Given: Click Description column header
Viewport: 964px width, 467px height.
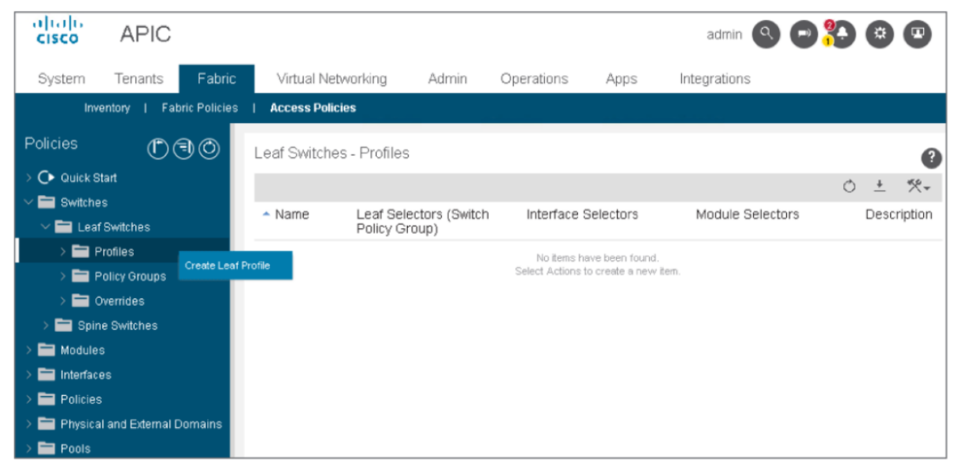Looking at the screenshot, I should point(898,215).
